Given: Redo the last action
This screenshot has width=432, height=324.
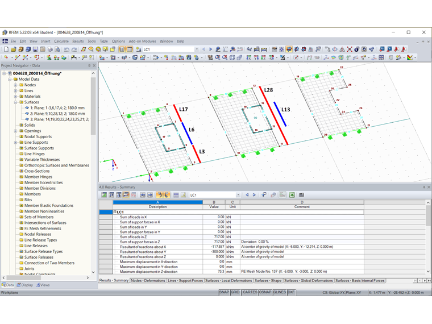Looking at the screenshot, I should coord(74,49).
